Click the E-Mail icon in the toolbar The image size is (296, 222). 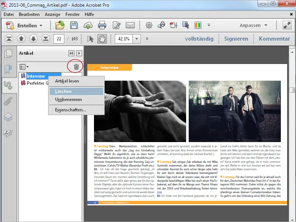[x=130, y=25]
